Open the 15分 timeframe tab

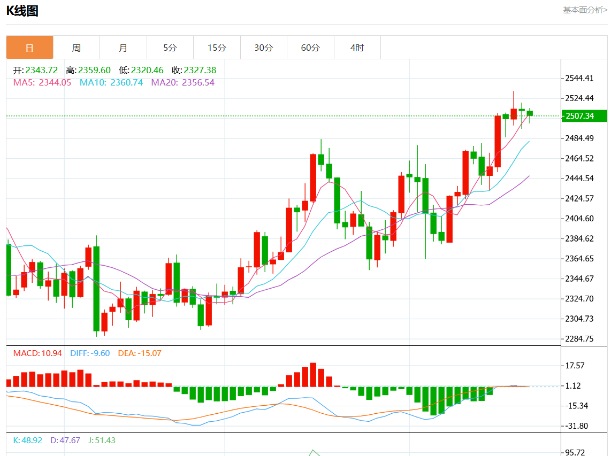pos(217,48)
